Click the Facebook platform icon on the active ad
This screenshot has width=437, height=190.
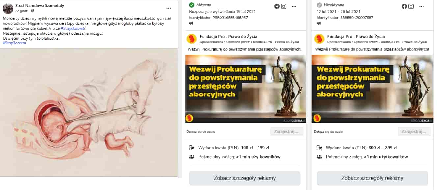pos(277,6)
